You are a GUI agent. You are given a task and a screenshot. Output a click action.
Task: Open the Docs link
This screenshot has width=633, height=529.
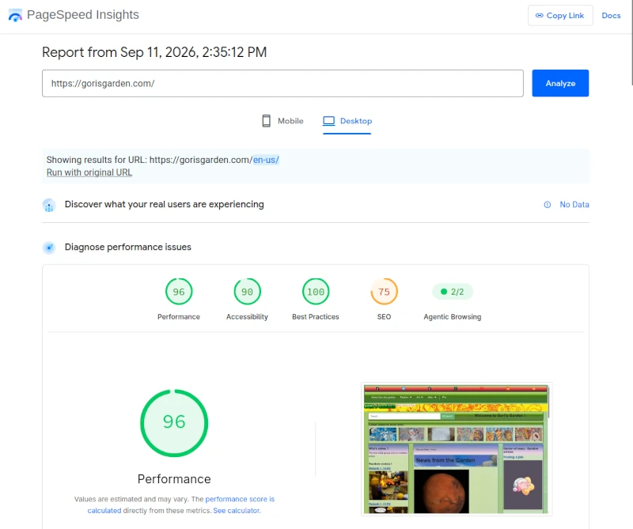(611, 16)
